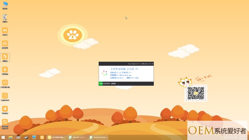Open the puzzle-piece desktop shortcut
Screen dimensions: 249x140
pos(5,96)
